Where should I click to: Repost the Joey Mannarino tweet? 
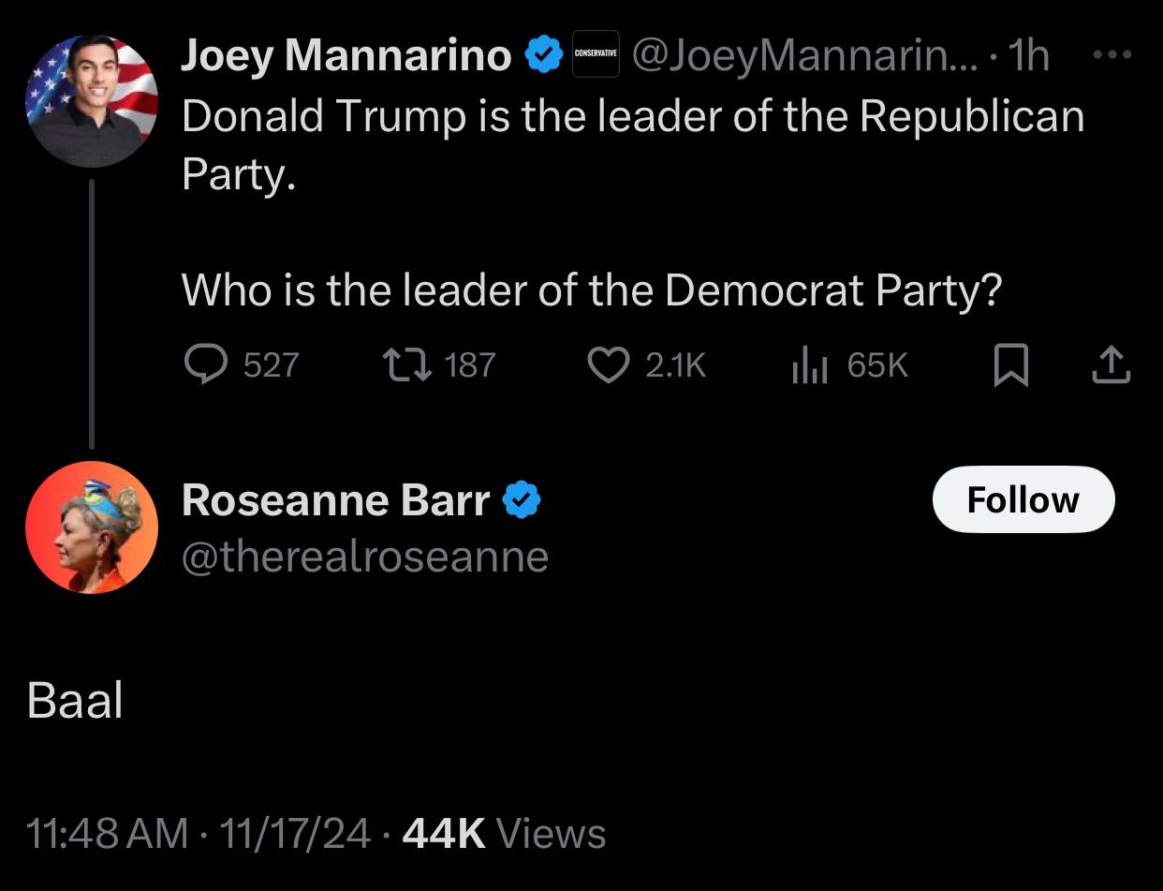pyautogui.click(x=407, y=365)
